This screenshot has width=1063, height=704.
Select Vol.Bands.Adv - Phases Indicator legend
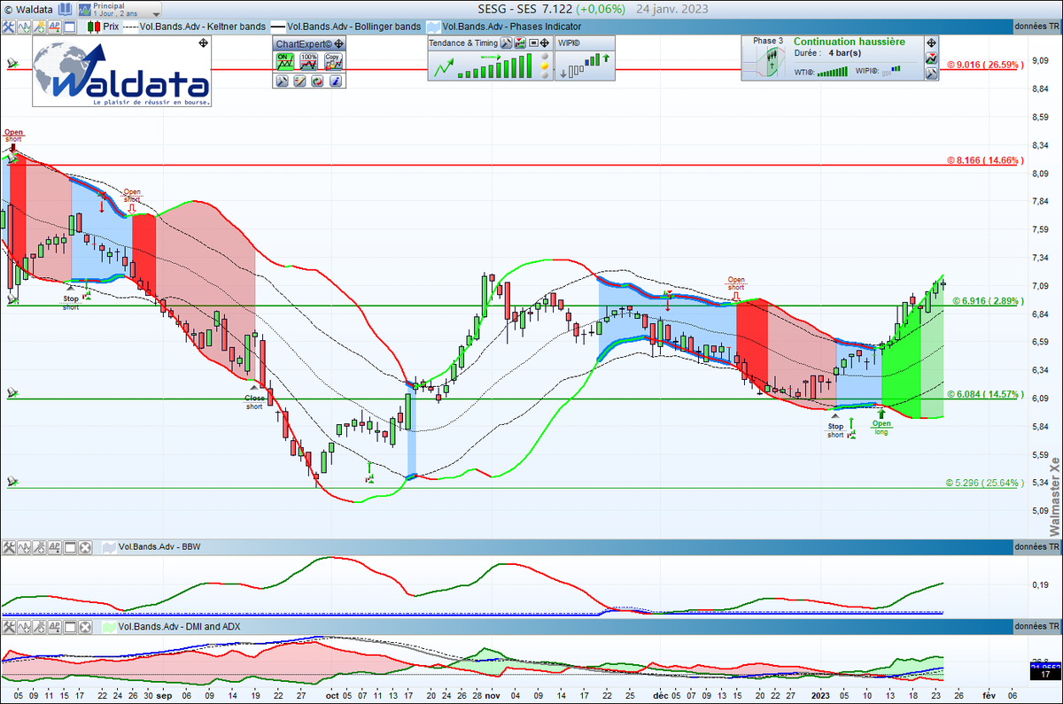[503, 27]
